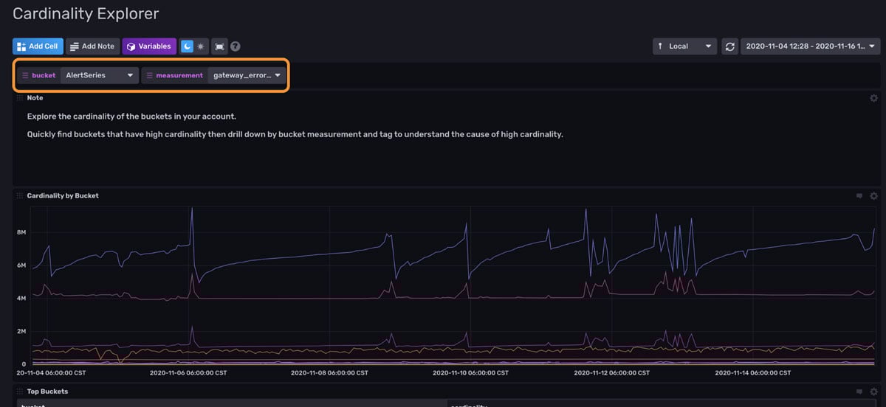Click the 4M y-axis label
The image size is (886, 407).
pyautogui.click(x=21, y=299)
